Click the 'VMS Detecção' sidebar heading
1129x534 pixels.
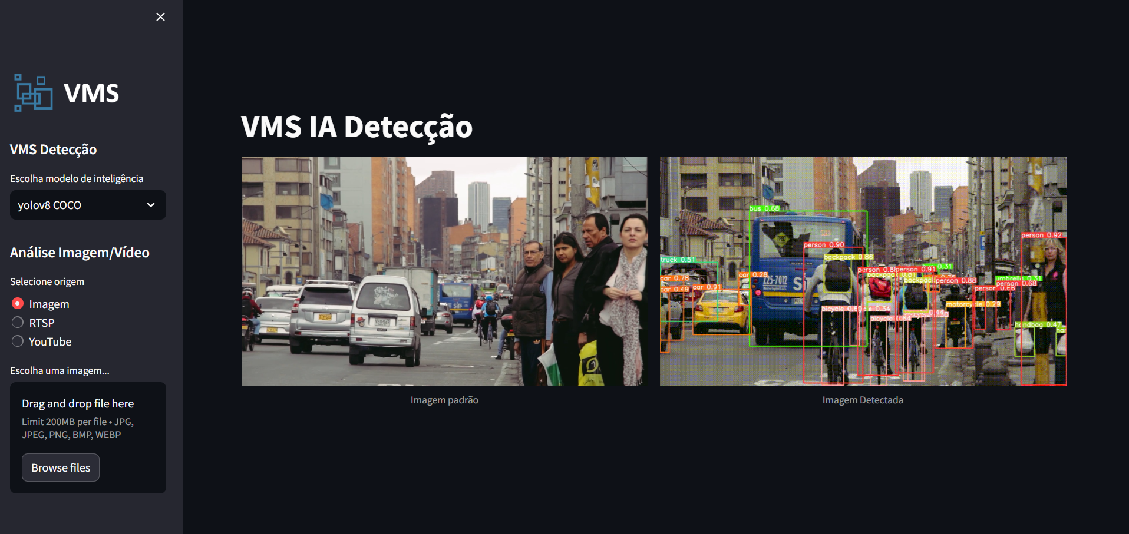(53, 150)
